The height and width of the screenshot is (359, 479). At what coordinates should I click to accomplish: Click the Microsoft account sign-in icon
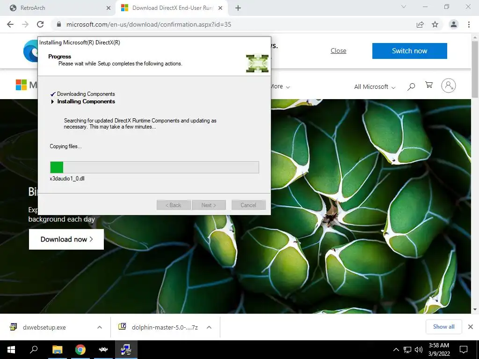[448, 86]
